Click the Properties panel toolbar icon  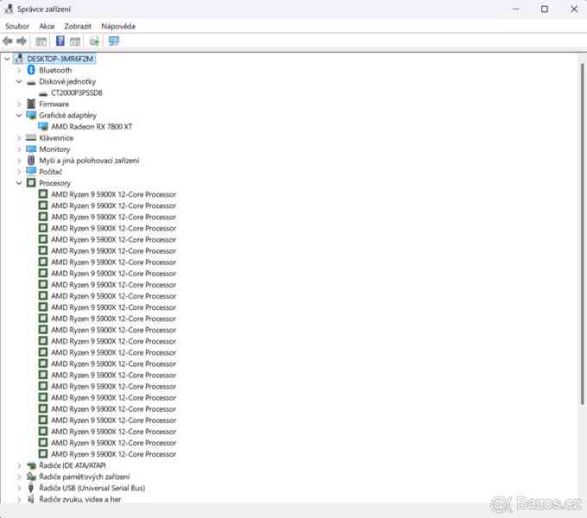coord(75,41)
